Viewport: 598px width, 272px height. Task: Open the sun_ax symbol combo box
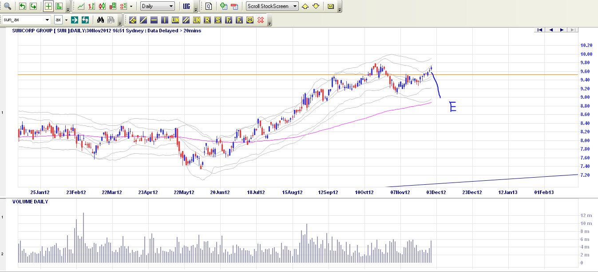tap(26, 20)
